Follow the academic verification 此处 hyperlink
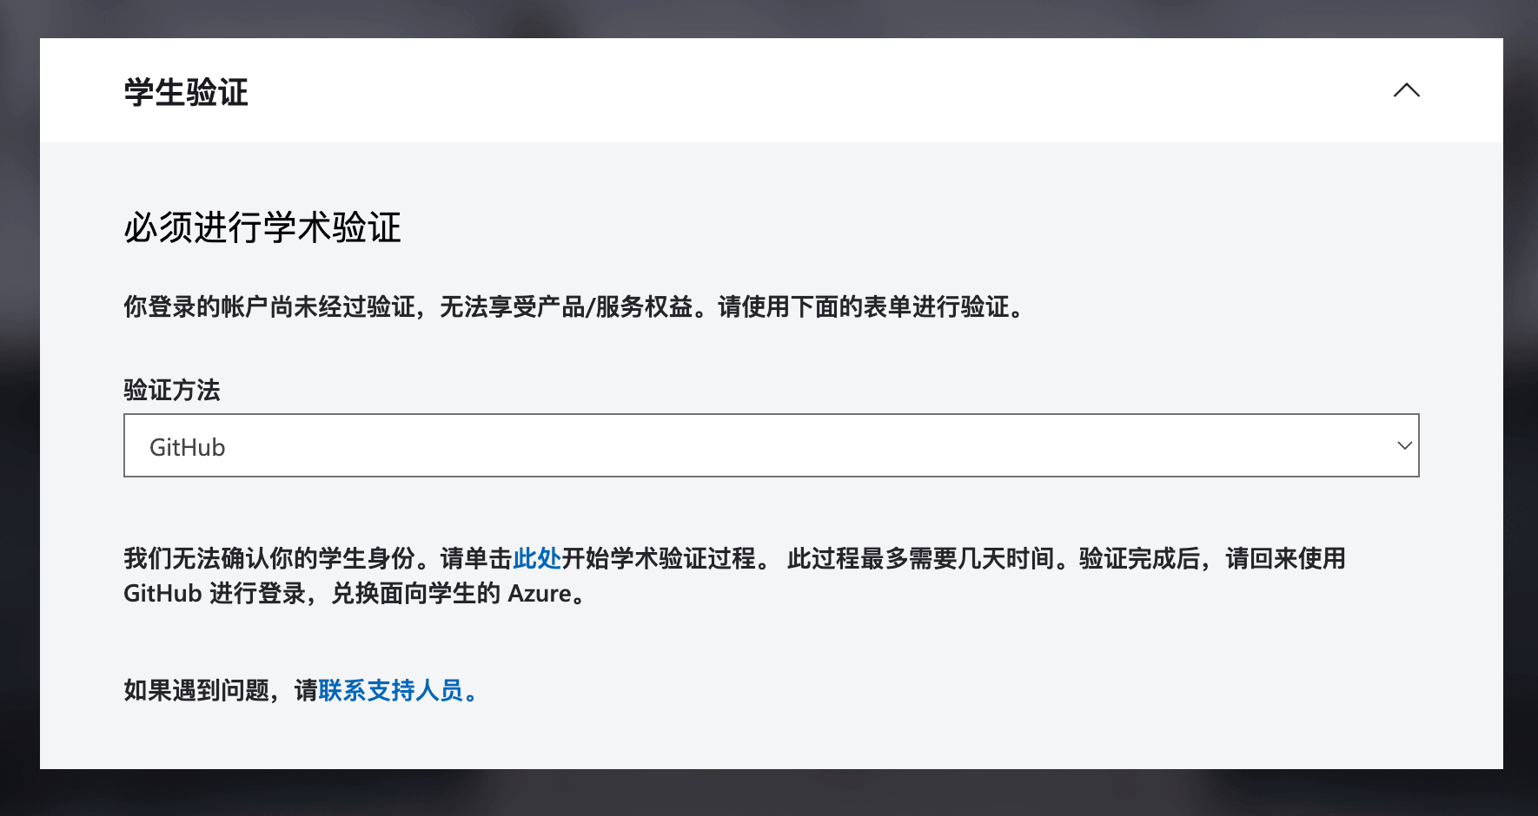The width and height of the screenshot is (1538, 816). coord(536,559)
